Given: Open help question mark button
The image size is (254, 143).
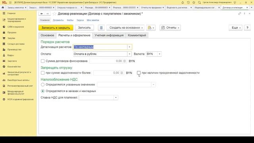Looking at the screenshot, I should pyautogui.click(x=247, y=28).
